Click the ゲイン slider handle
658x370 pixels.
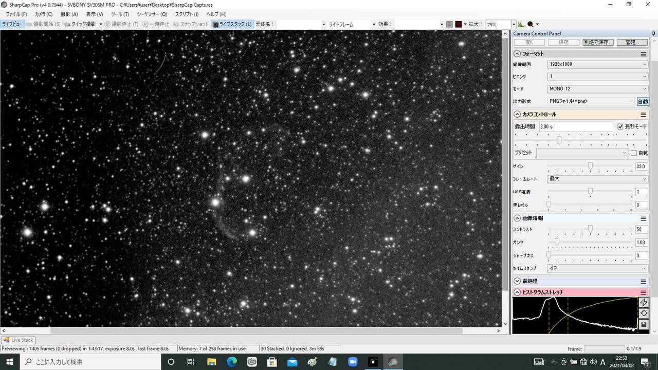click(x=590, y=166)
